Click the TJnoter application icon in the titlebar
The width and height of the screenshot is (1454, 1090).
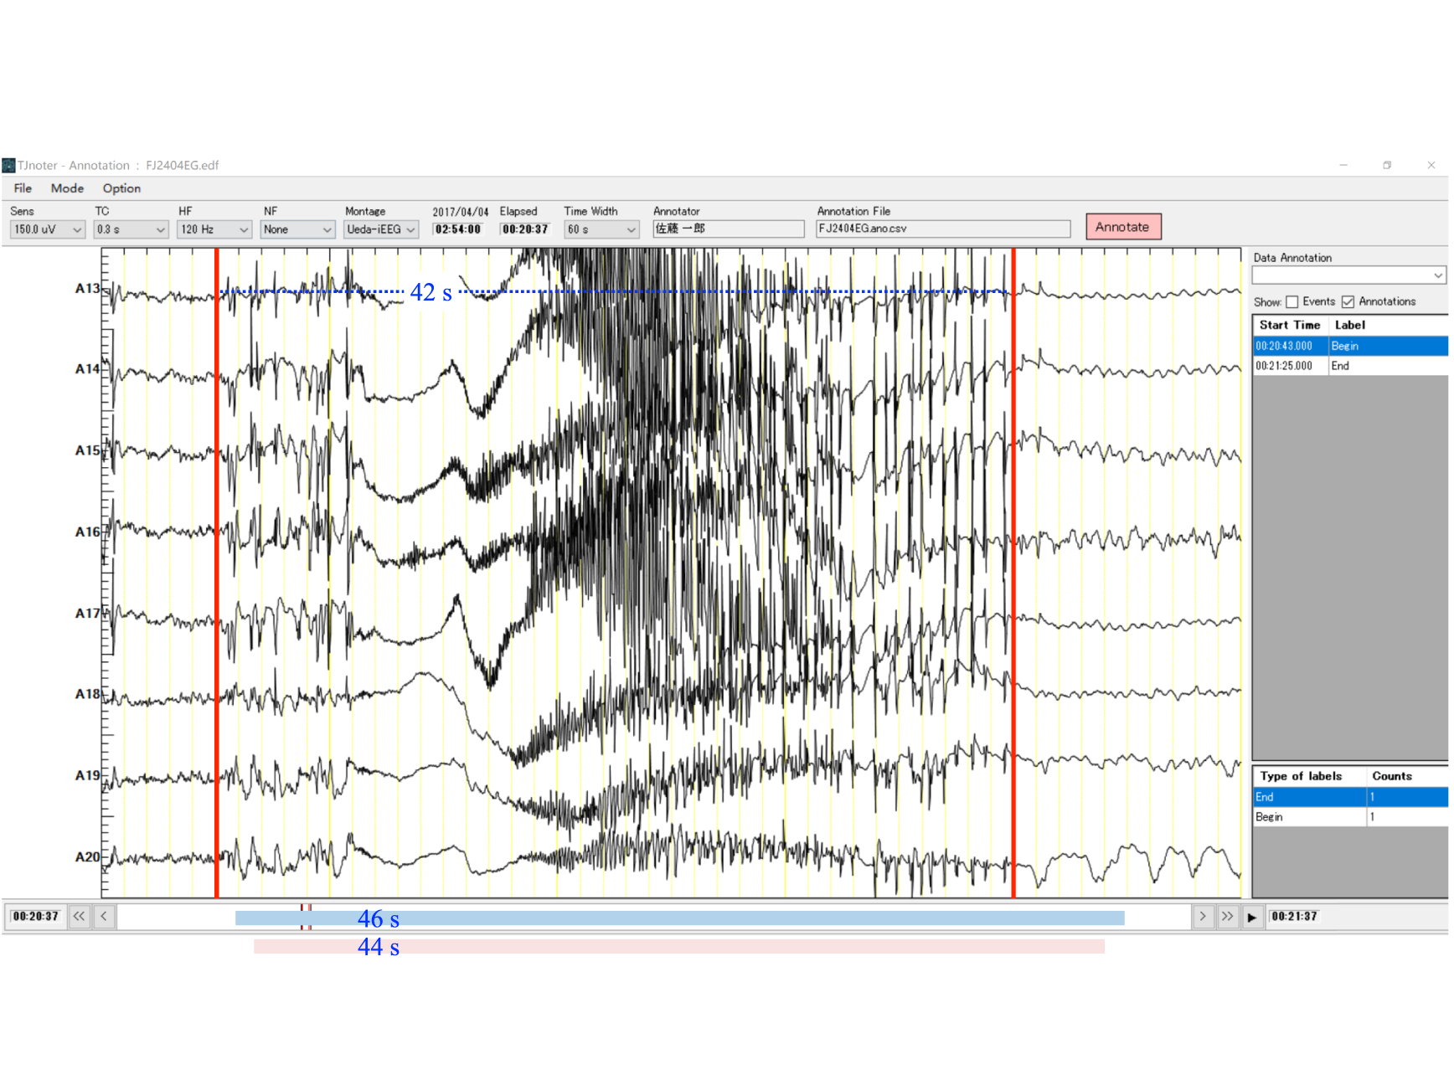(8, 165)
